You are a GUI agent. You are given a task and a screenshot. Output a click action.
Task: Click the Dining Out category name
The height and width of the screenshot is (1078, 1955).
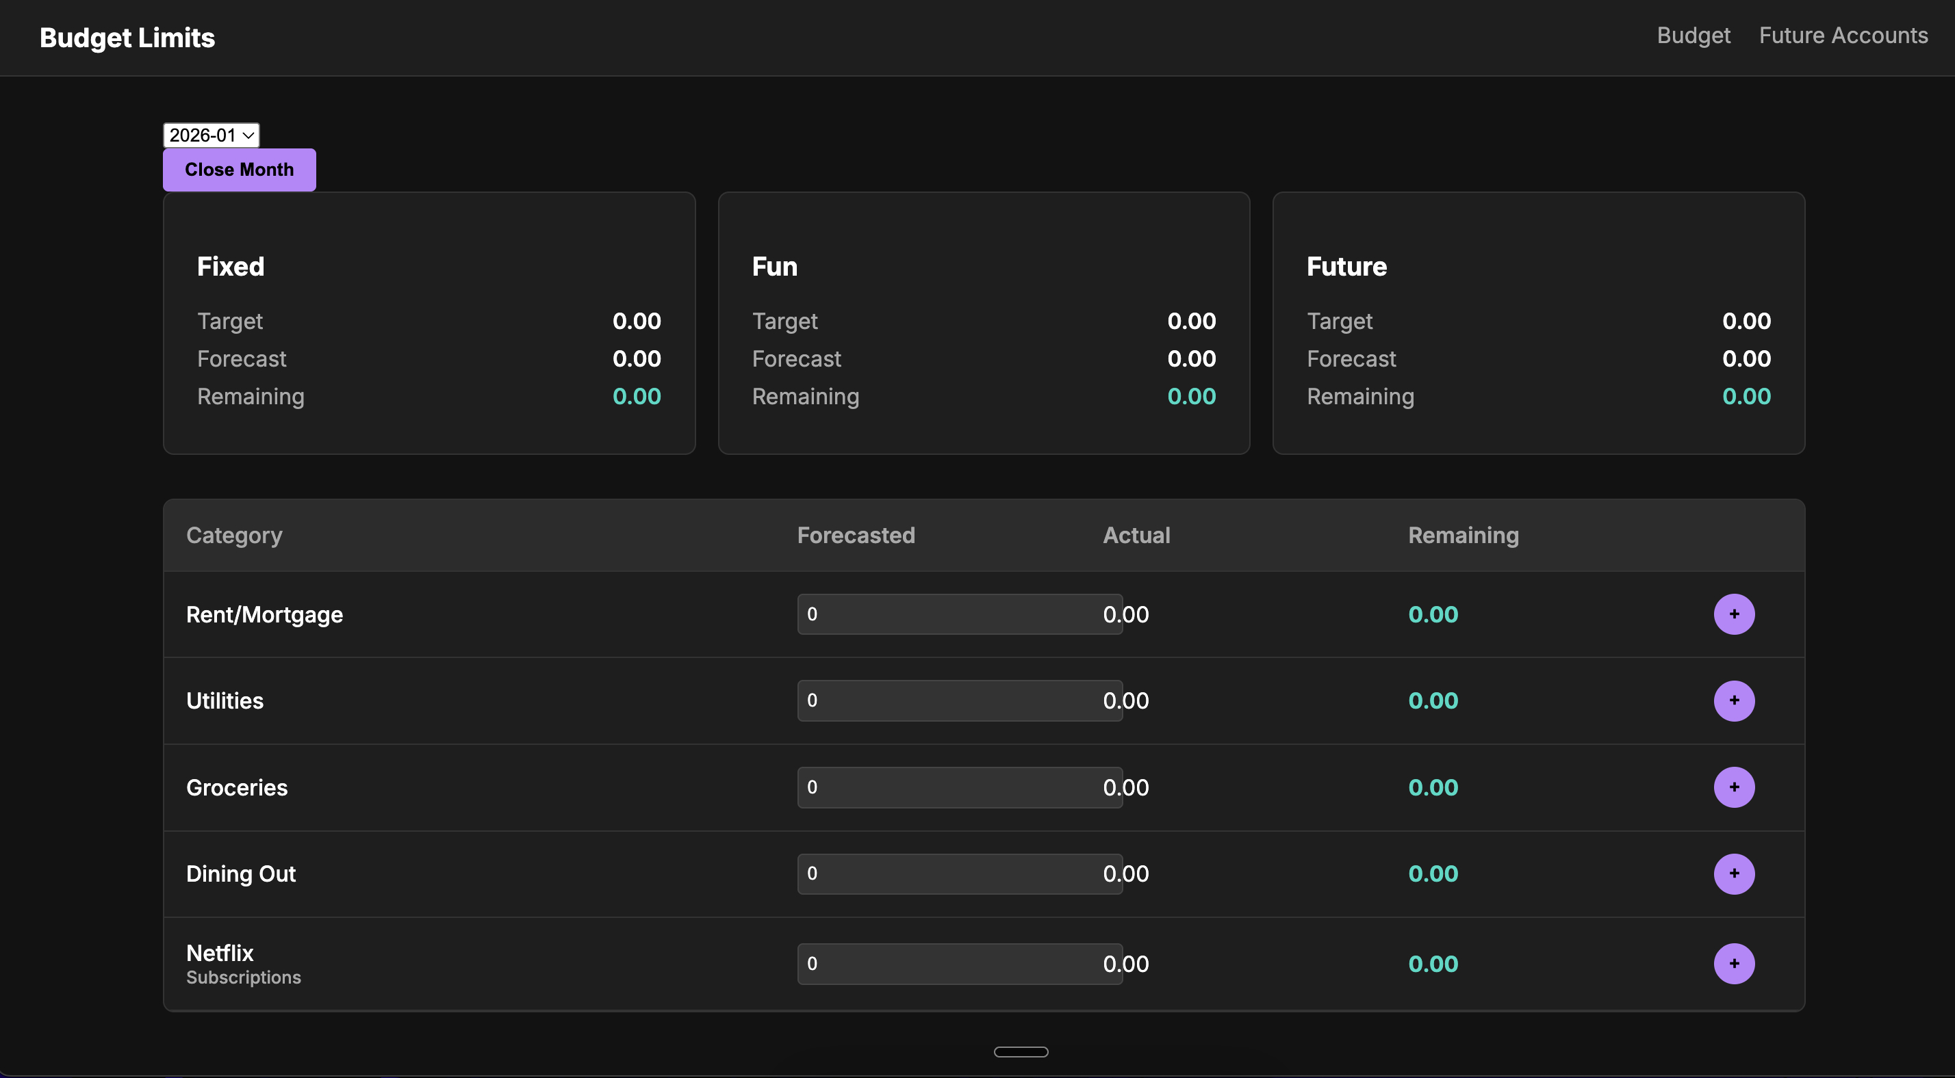[x=240, y=873]
